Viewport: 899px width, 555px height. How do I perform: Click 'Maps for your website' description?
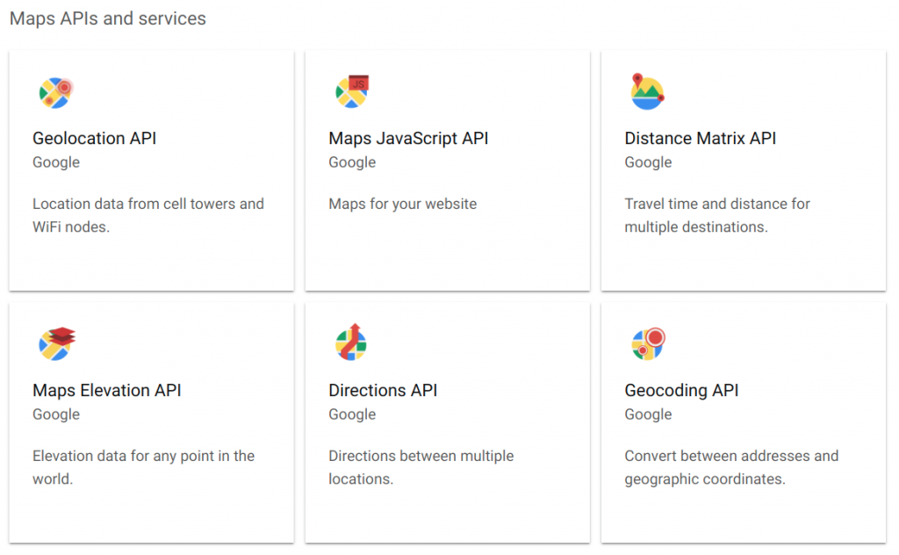click(x=402, y=204)
